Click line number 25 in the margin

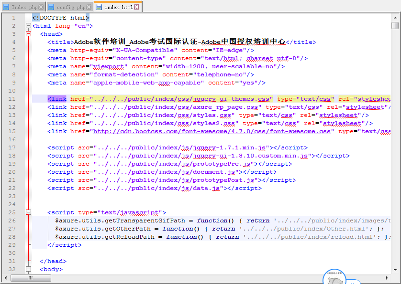12,212
